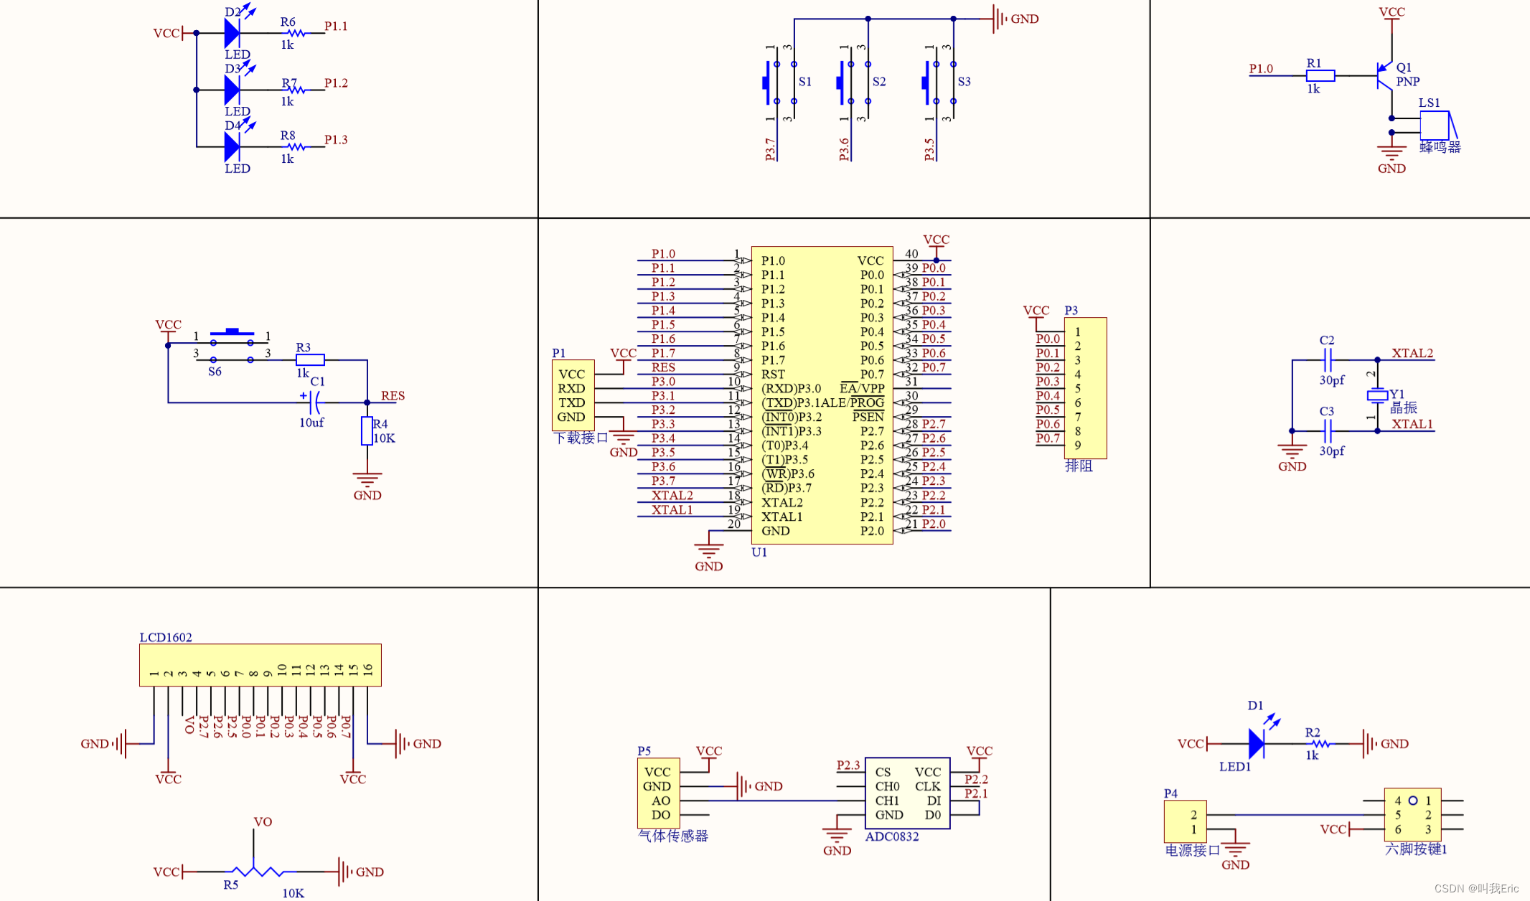Click the P1.3 net label after R8
The width and height of the screenshot is (1530, 901).
336,139
